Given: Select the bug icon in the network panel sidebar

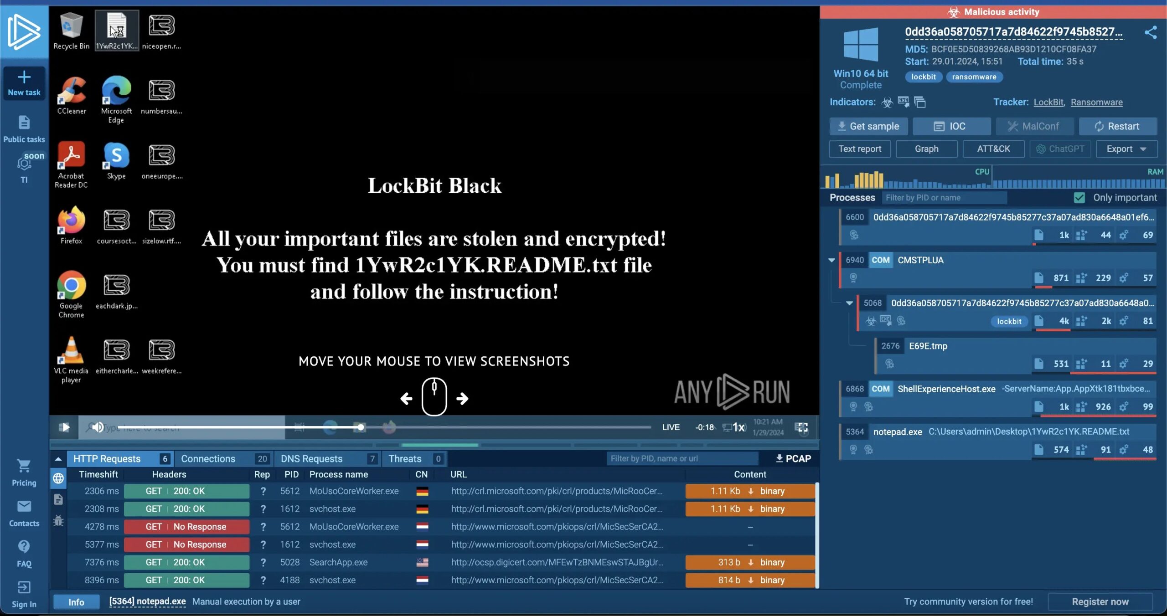Looking at the screenshot, I should [58, 520].
